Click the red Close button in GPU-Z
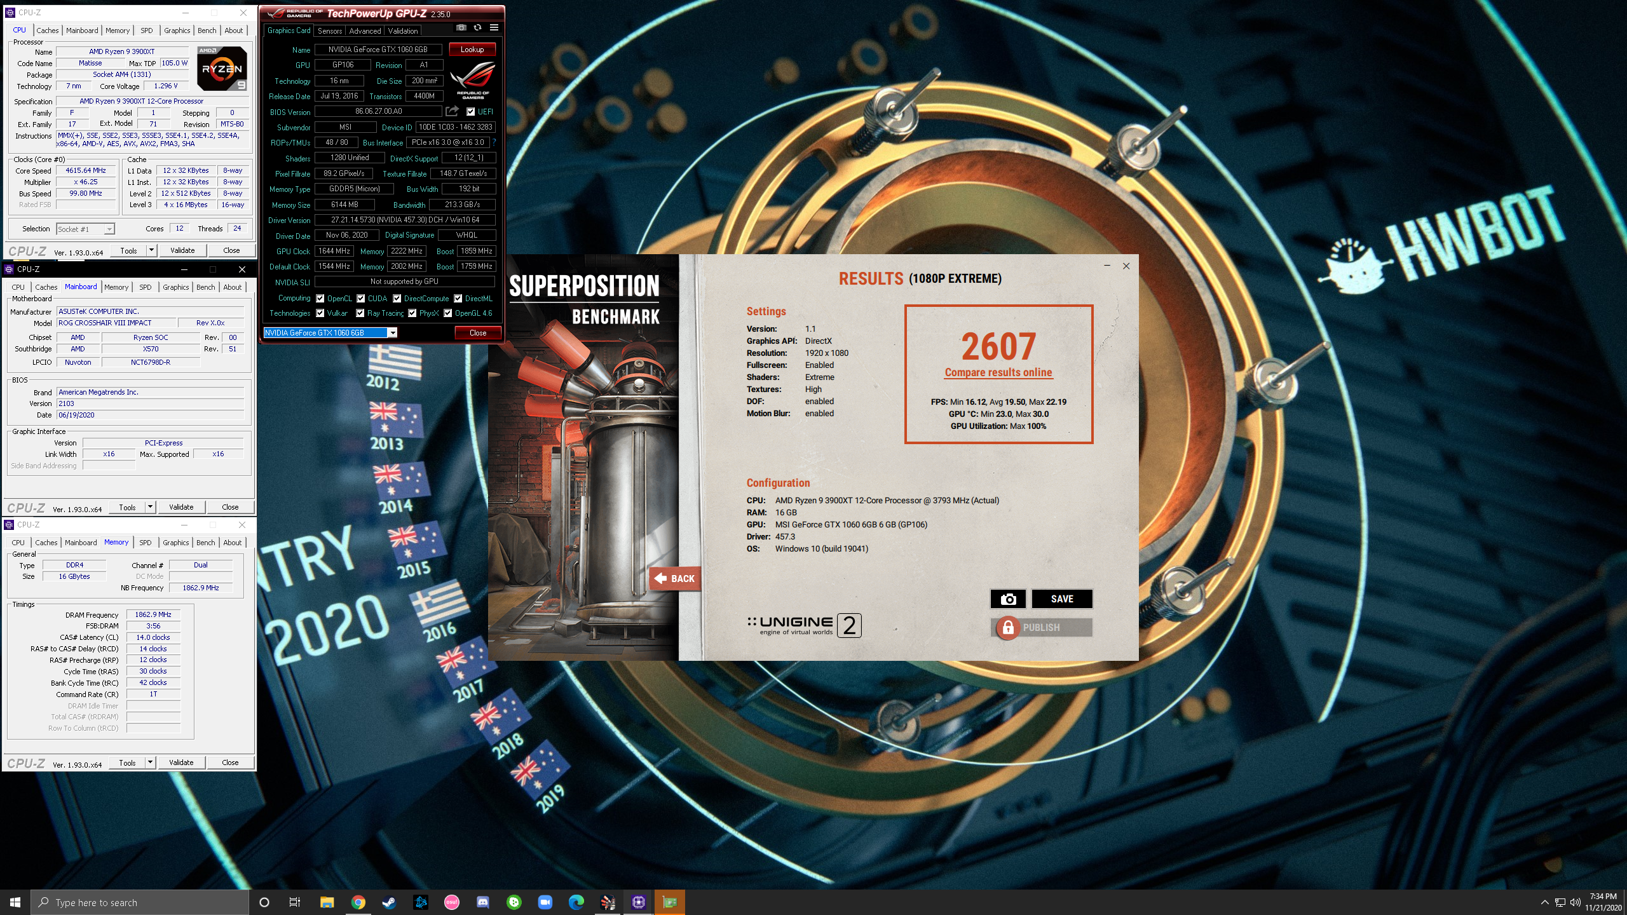This screenshot has width=1627, height=915. 478,333
